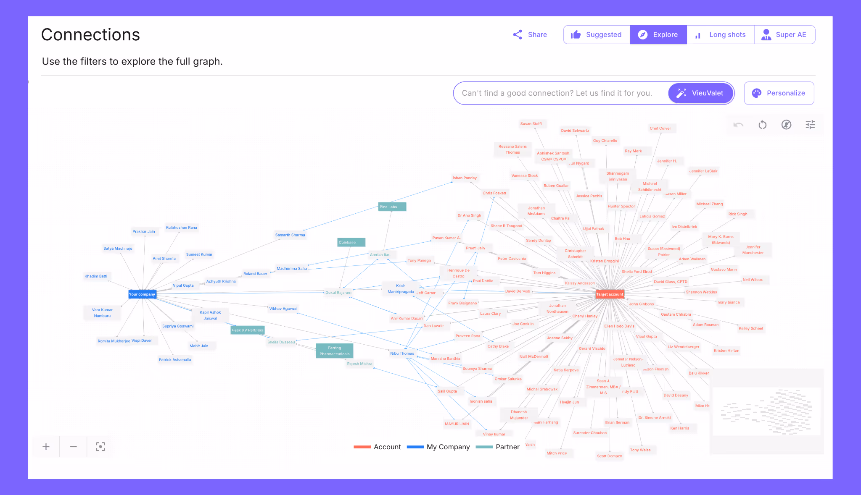Click the Share icon

click(518, 34)
